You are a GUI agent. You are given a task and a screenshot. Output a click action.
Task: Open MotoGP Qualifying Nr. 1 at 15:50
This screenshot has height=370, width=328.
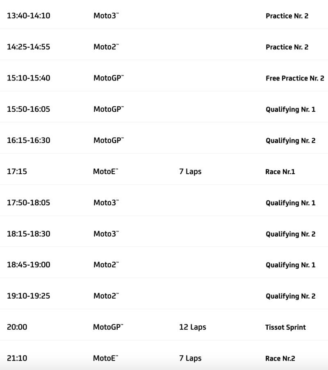(x=290, y=109)
